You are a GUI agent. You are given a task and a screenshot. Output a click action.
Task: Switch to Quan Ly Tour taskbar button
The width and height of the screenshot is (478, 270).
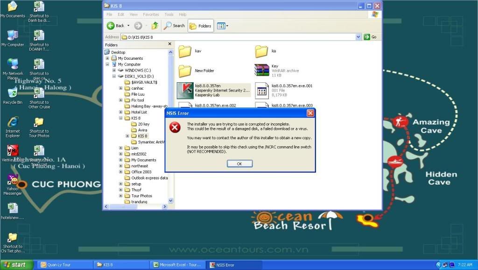point(65,265)
